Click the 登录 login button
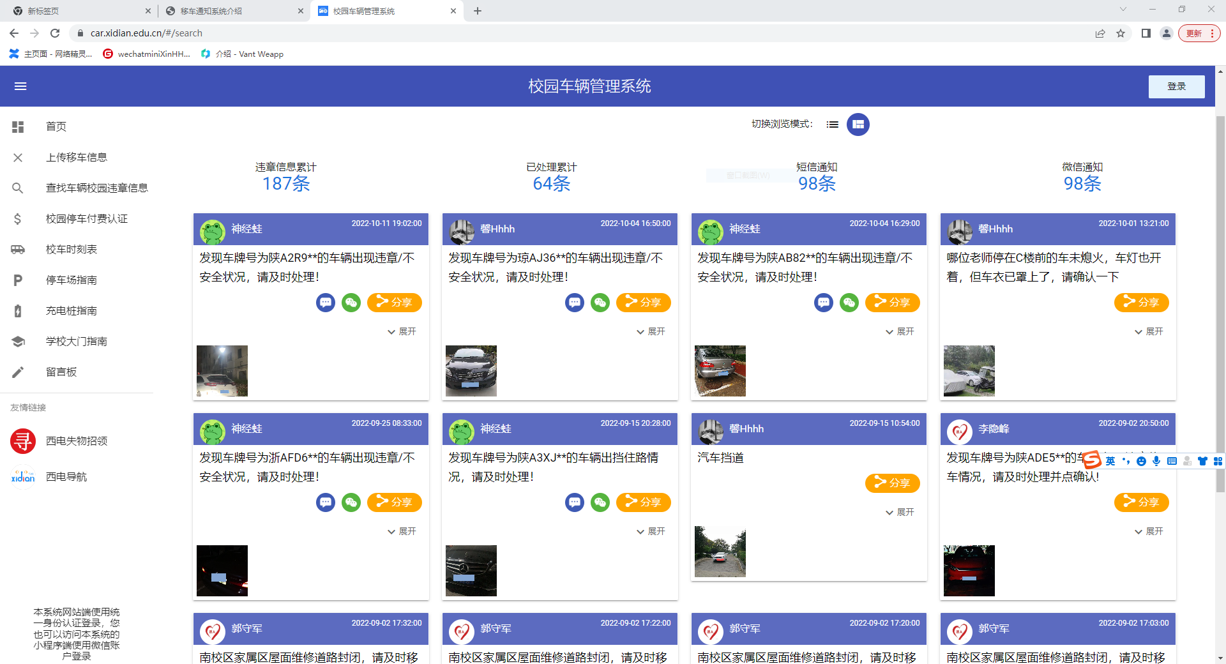This screenshot has height=664, width=1226. (x=1176, y=86)
